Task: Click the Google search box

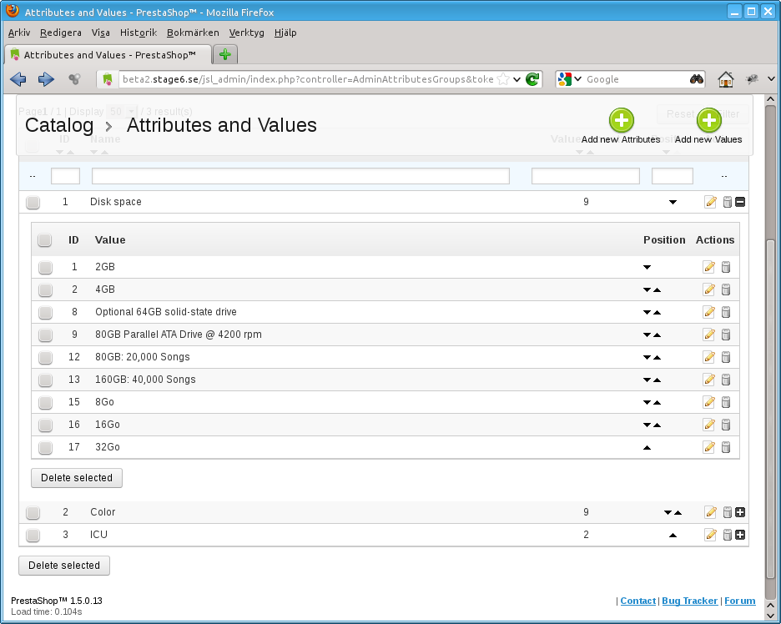Action: pyautogui.click(x=636, y=79)
